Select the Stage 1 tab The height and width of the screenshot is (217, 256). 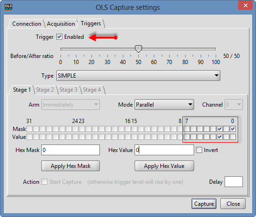point(22,90)
